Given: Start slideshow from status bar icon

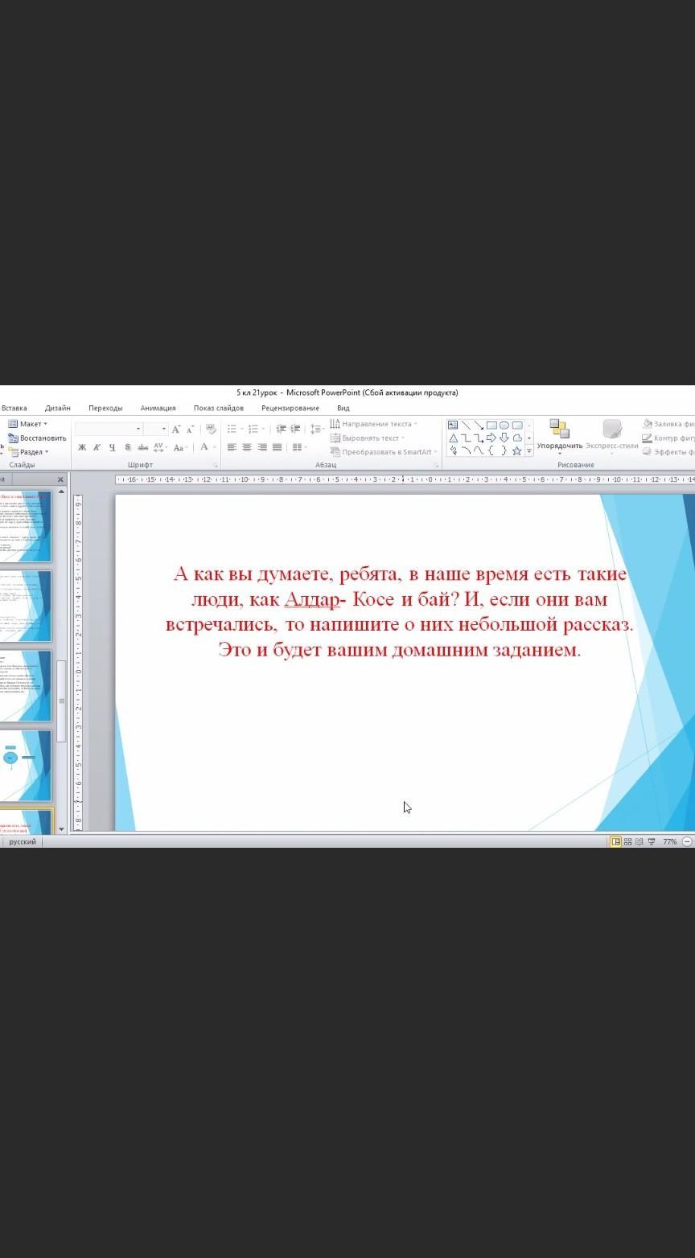Looking at the screenshot, I should [x=651, y=841].
